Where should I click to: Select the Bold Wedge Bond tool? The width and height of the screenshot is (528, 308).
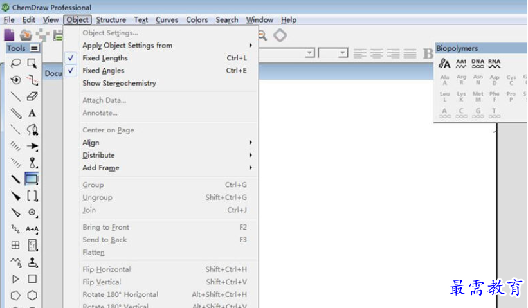(x=15, y=195)
